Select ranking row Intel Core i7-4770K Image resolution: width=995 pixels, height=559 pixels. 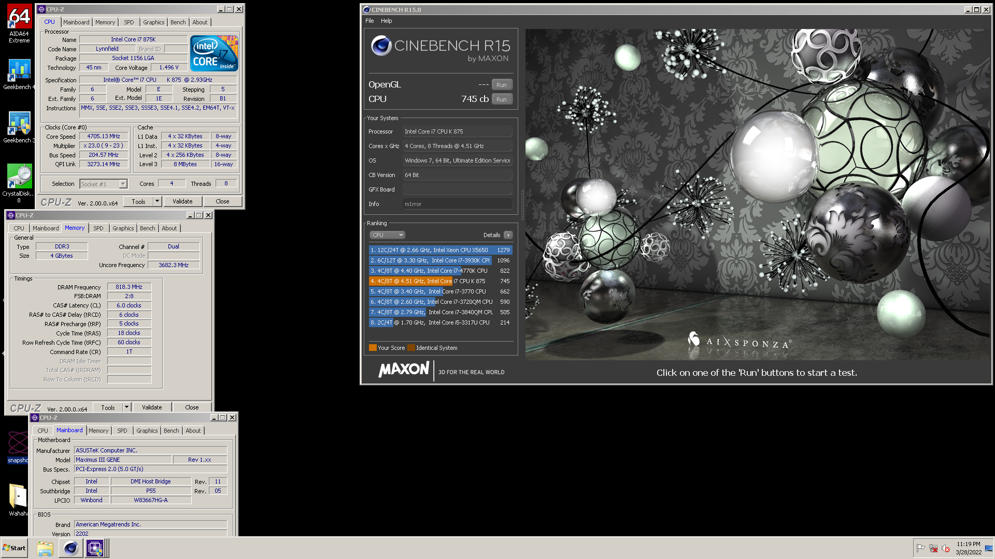(440, 271)
